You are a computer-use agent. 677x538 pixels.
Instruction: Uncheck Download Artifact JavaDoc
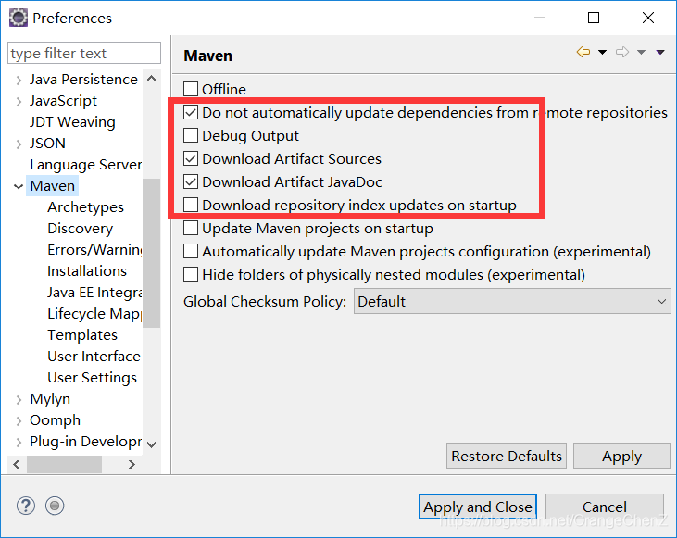click(x=191, y=181)
